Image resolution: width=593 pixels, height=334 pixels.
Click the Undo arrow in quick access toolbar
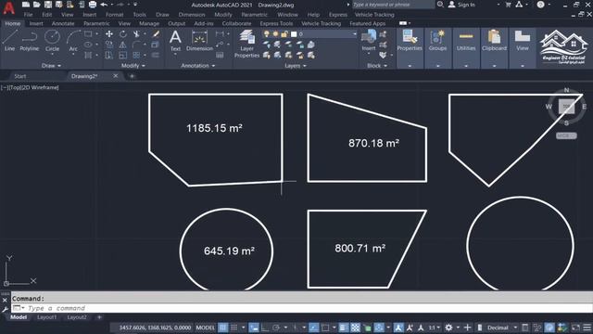click(x=104, y=5)
